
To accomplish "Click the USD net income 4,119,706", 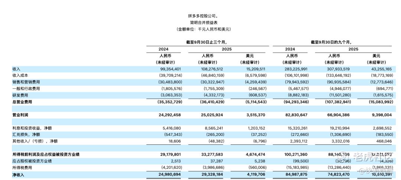I will tap(255, 175).
